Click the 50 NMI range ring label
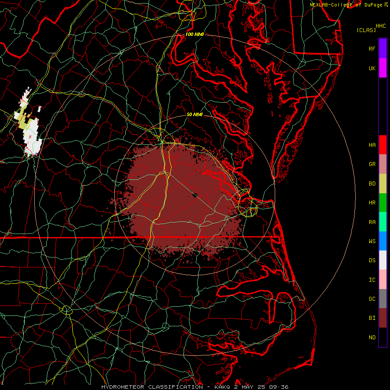This screenshot has height=390, width=390. pyautogui.click(x=195, y=114)
